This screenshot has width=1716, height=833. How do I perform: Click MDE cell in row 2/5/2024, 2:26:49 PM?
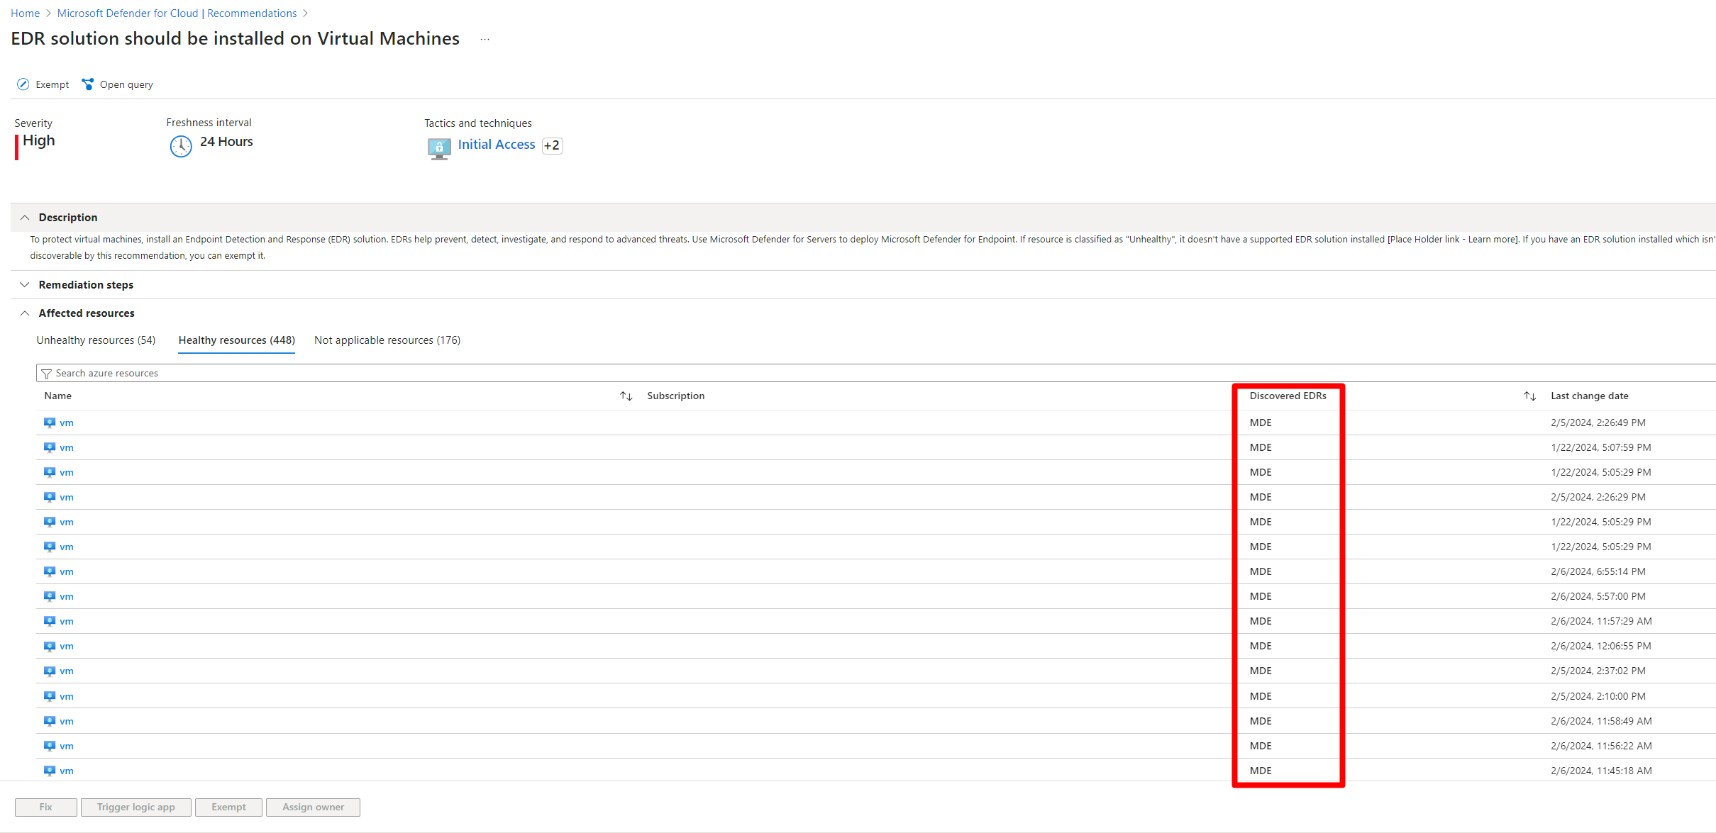coord(1261,423)
